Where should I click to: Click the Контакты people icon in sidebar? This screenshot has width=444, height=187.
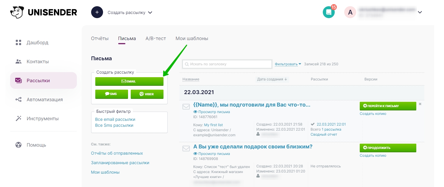18,61
